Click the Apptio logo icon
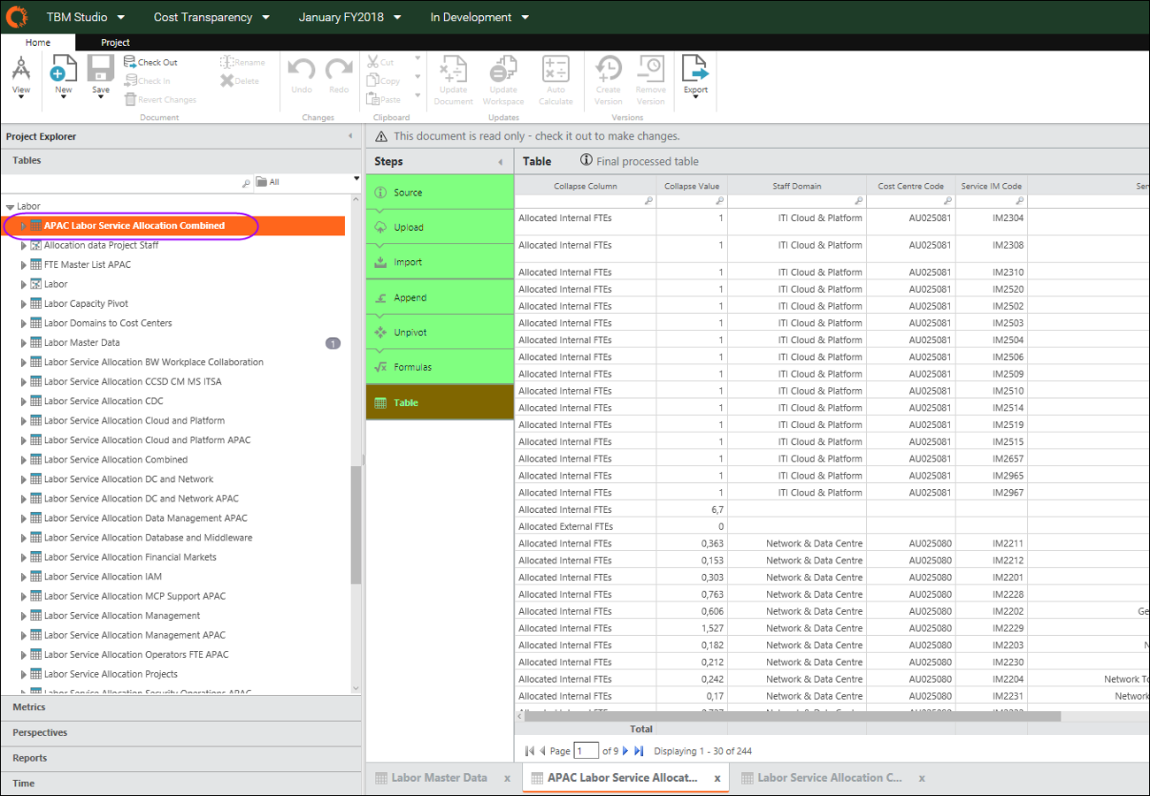The height and width of the screenshot is (796, 1150). click(17, 17)
